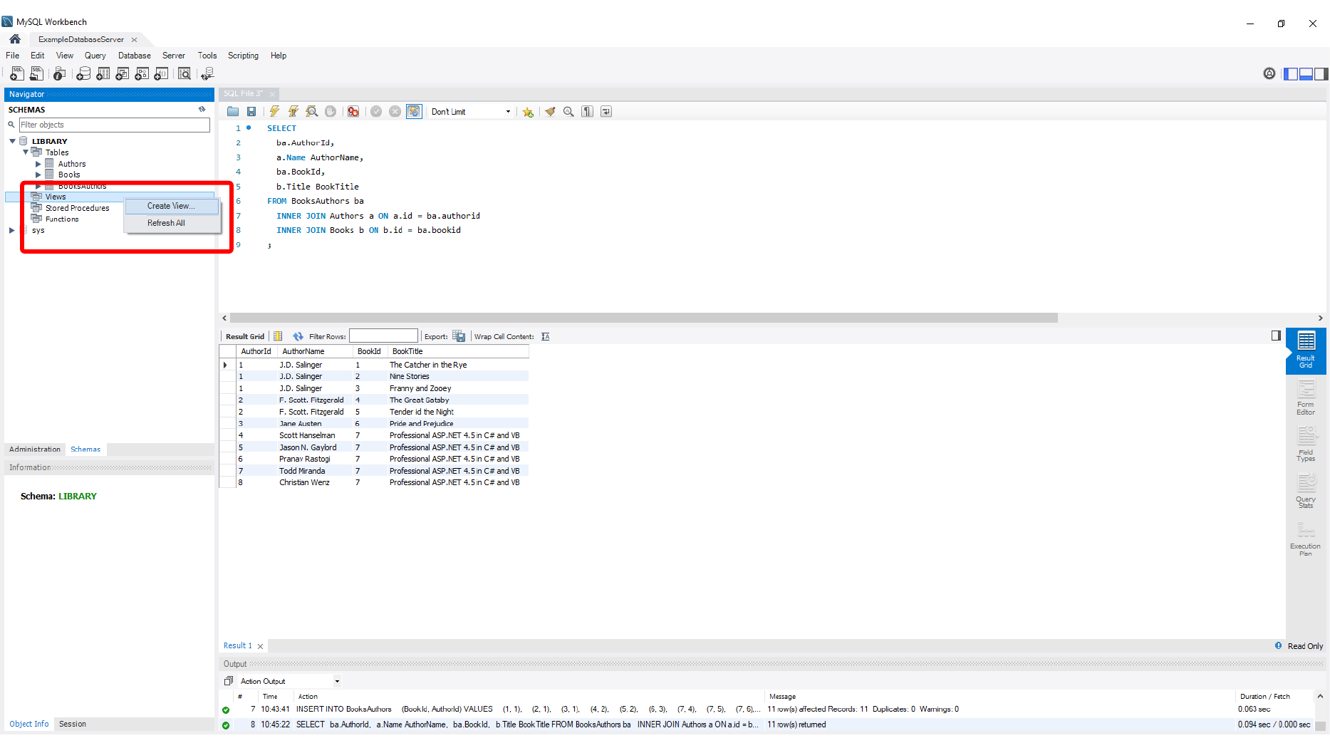Refresh the schemas list
Screen dimensions: 1330x748
coord(202,109)
